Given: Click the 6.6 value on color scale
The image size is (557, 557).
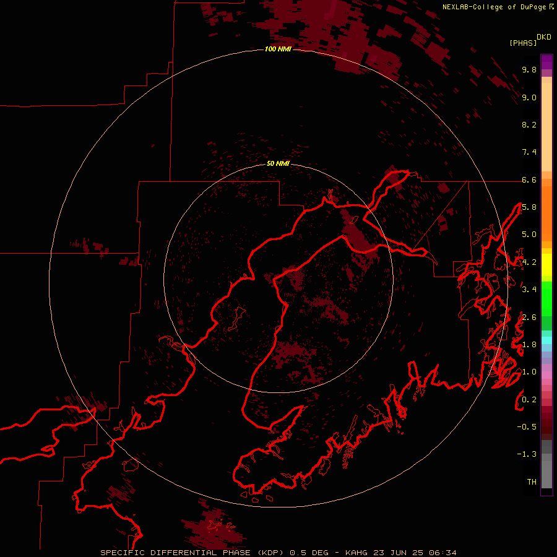Looking at the screenshot, I should [529, 179].
